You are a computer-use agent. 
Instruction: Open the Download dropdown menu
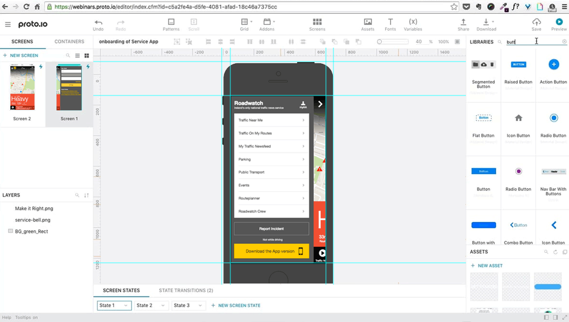(487, 22)
